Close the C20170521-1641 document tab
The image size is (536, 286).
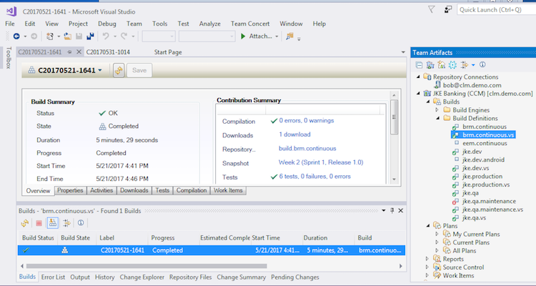pos(79,51)
